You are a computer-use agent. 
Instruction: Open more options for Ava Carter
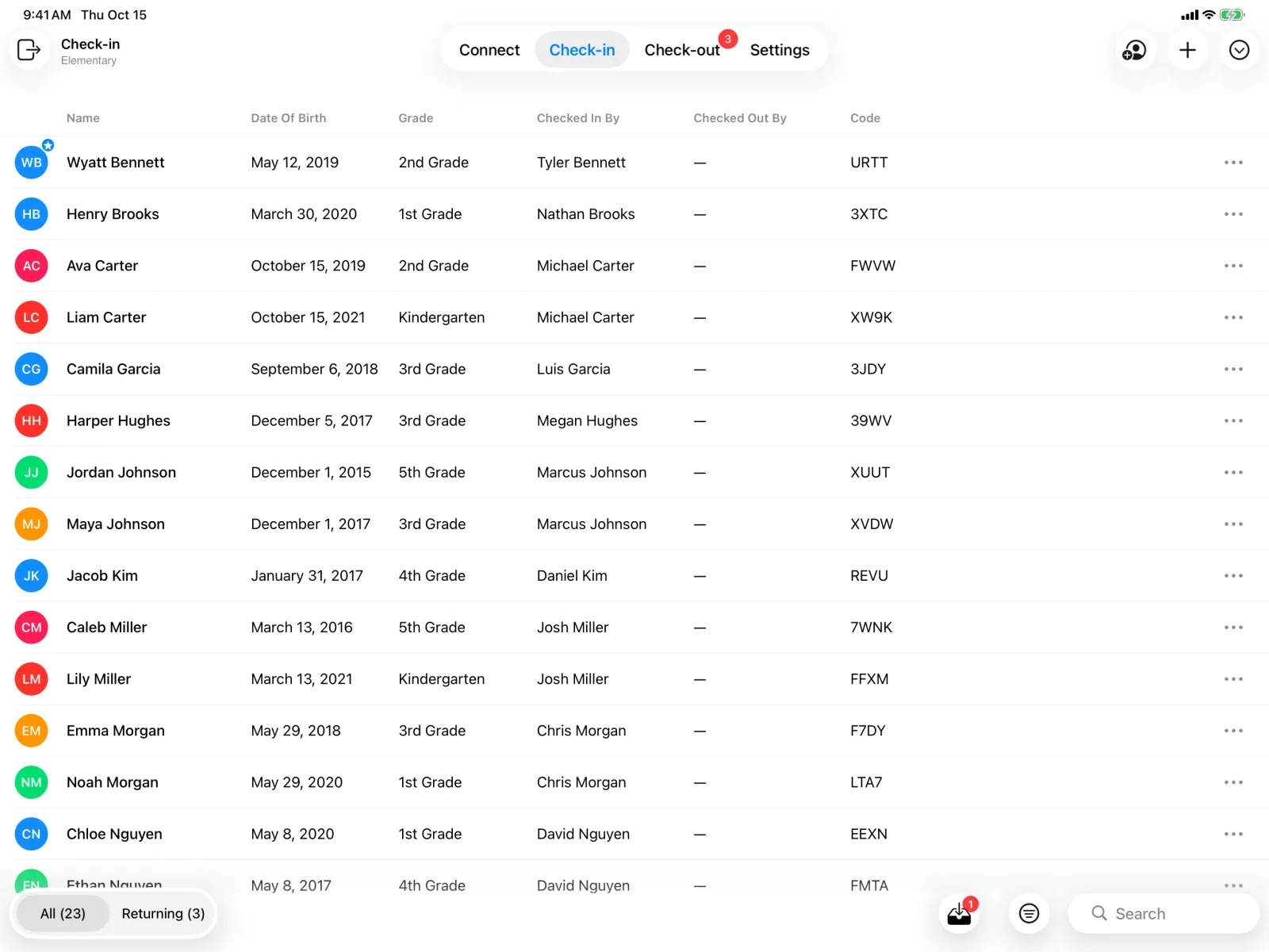1233,266
